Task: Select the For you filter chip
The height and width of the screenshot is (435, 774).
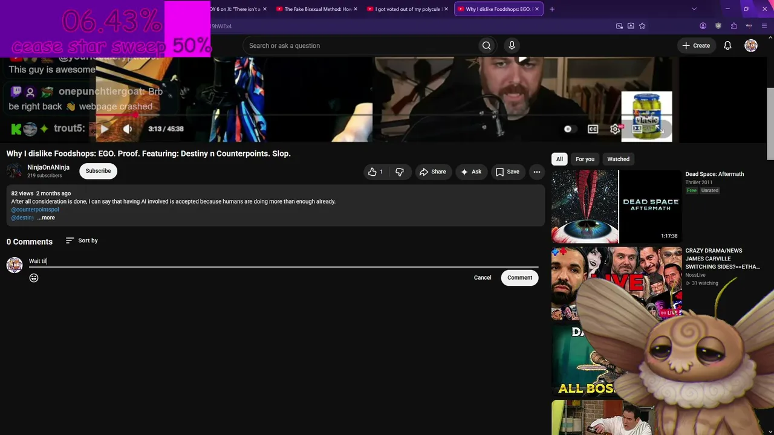Action: pyautogui.click(x=585, y=159)
